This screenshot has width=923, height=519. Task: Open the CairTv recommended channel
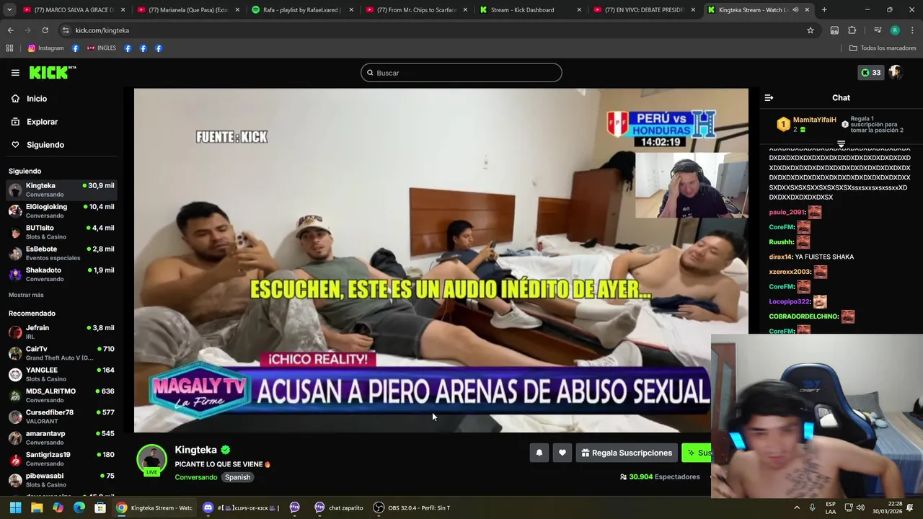point(61,352)
